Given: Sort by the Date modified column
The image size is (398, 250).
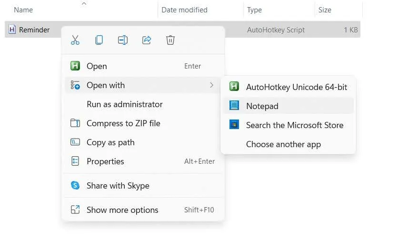Looking at the screenshot, I should pyautogui.click(x=184, y=10).
